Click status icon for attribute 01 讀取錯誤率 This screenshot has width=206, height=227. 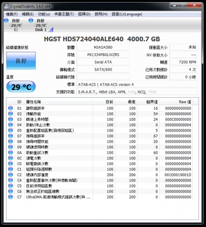[x=11, y=108]
